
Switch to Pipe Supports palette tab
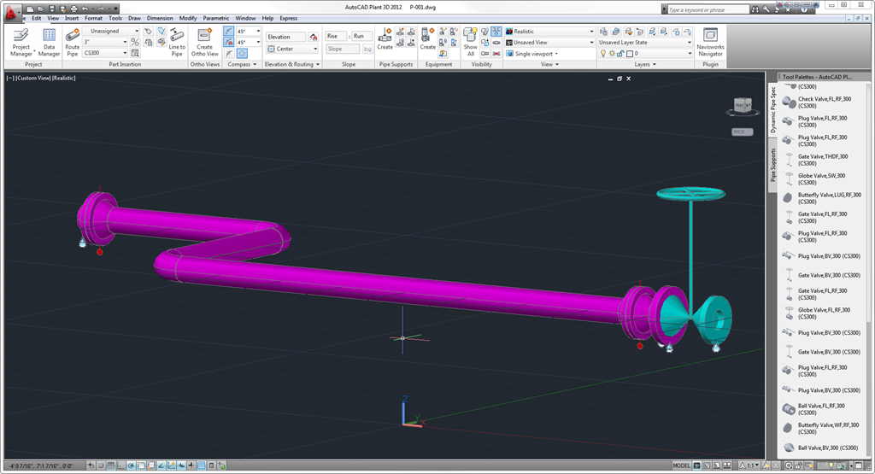pyautogui.click(x=772, y=165)
